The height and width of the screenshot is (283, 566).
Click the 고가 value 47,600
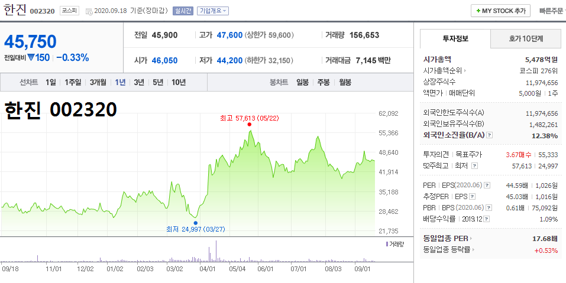[x=229, y=35]
